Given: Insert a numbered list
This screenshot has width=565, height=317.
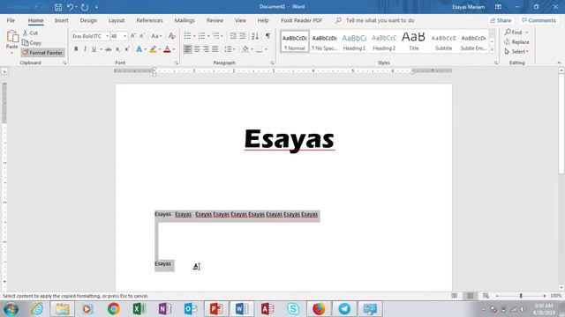Looking at the screenshot, I should point(201,36).
